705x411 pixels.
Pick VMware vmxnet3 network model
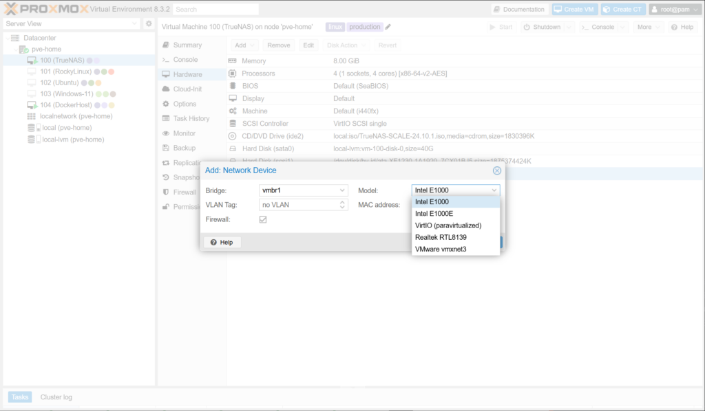coord(441,249)
